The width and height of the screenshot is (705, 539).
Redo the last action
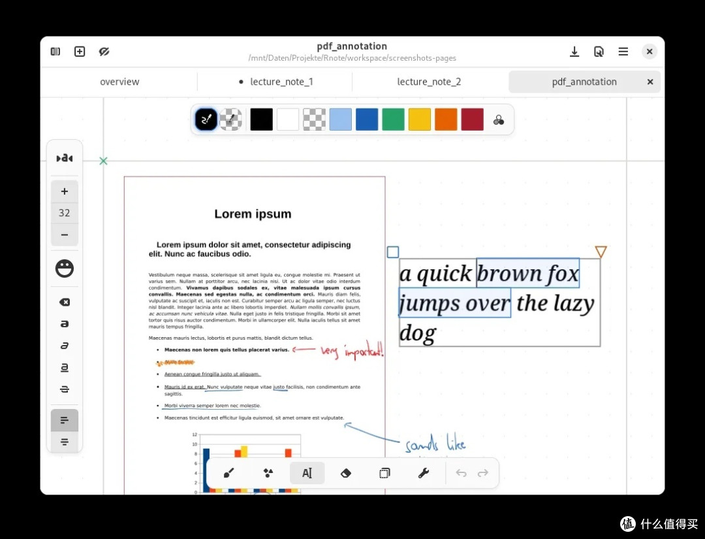pos(483,473)
